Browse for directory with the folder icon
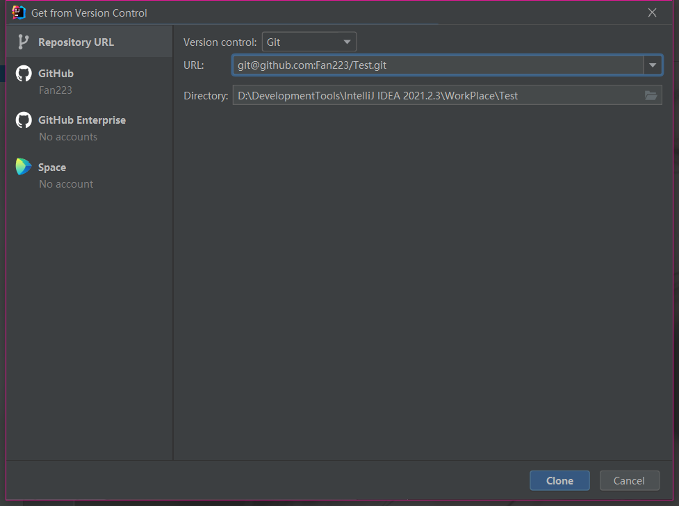The image size is (679, 506). pos(651,95)
